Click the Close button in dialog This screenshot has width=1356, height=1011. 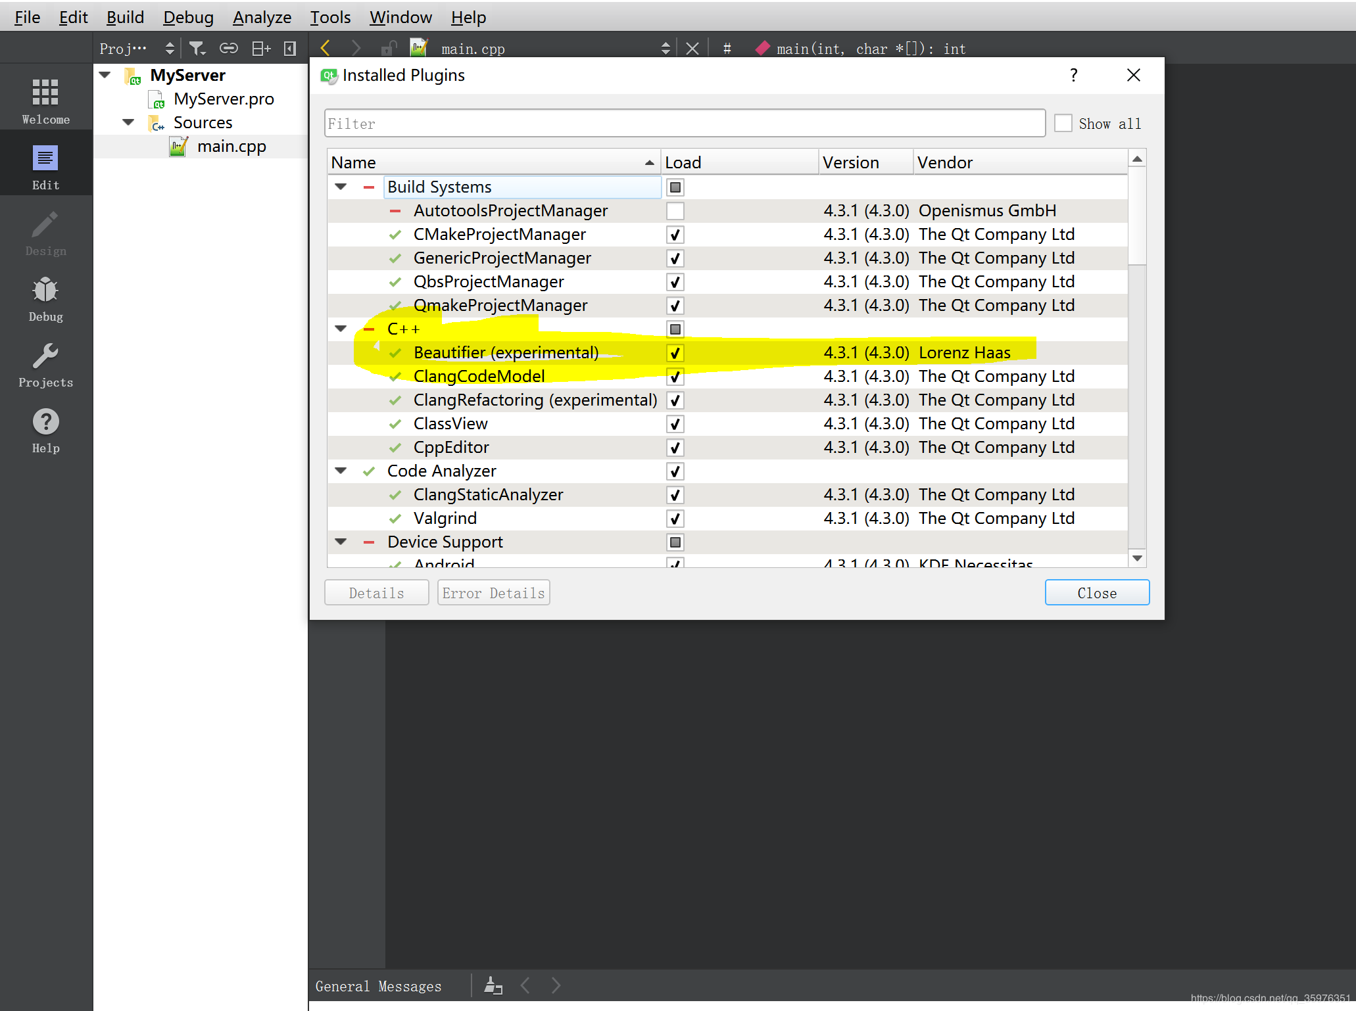1096,593
